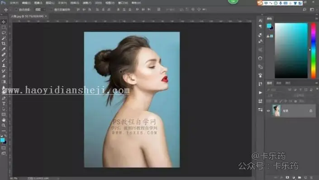Select the Clone Stamp tool
319x180 pixels.
(4, 65)
